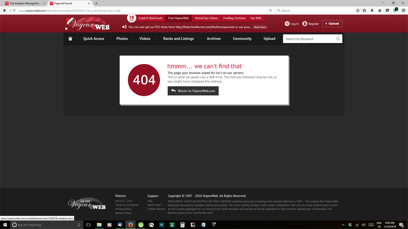This screenshot has width=408, height=229.
Task: Select the Archives menu item
Action: (x=214, y=39)
